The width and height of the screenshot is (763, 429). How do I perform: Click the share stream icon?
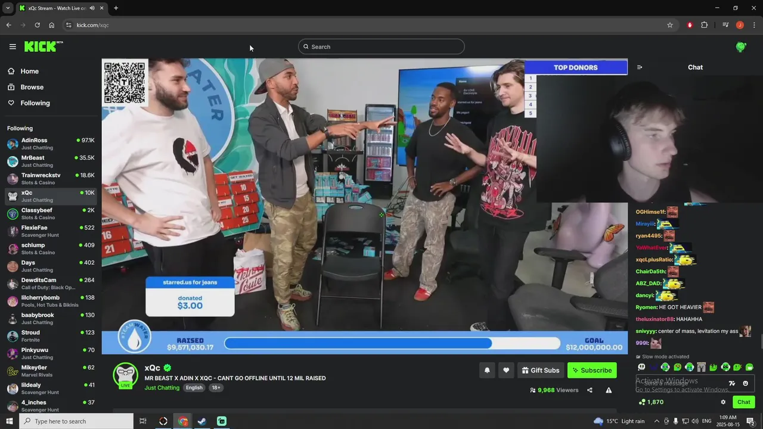pos(590,390)
